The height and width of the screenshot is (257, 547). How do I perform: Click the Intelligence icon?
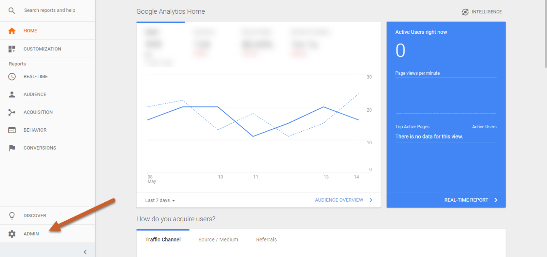click(465, 12)
